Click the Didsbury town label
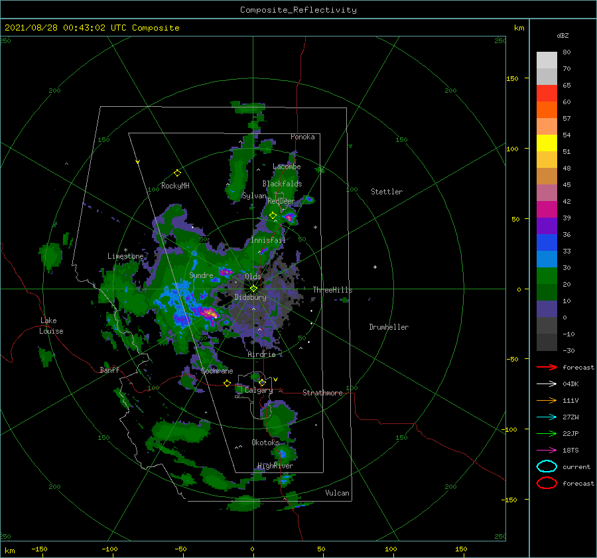Viewport: 597px width, 558px height. [251, 297]
